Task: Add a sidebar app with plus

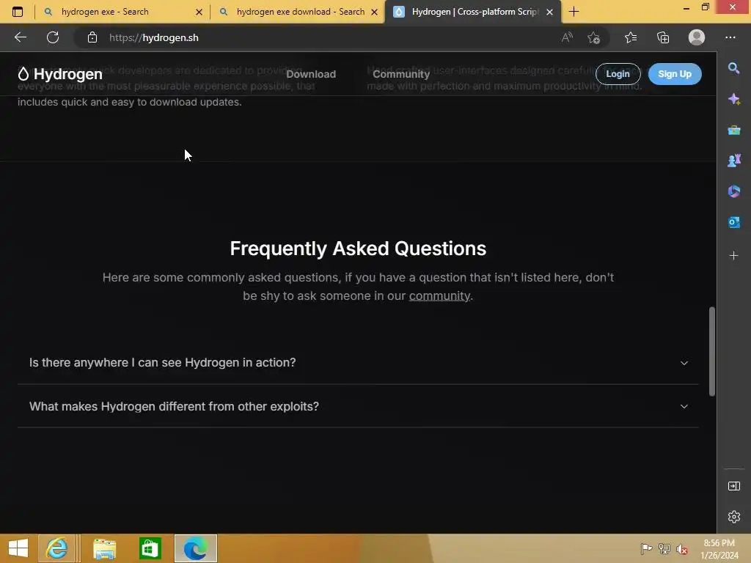Action: pos(733,256)
